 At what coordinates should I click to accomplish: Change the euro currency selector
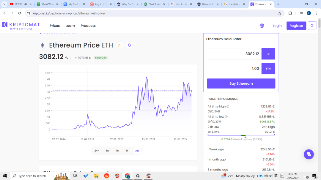pyautogui.click(x=268, y=54)
